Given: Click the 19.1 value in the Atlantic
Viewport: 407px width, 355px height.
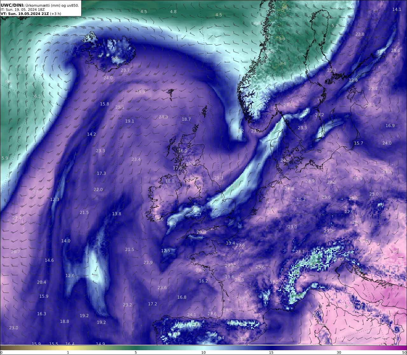Looking at the screenshot, I should tap(130, 121).
